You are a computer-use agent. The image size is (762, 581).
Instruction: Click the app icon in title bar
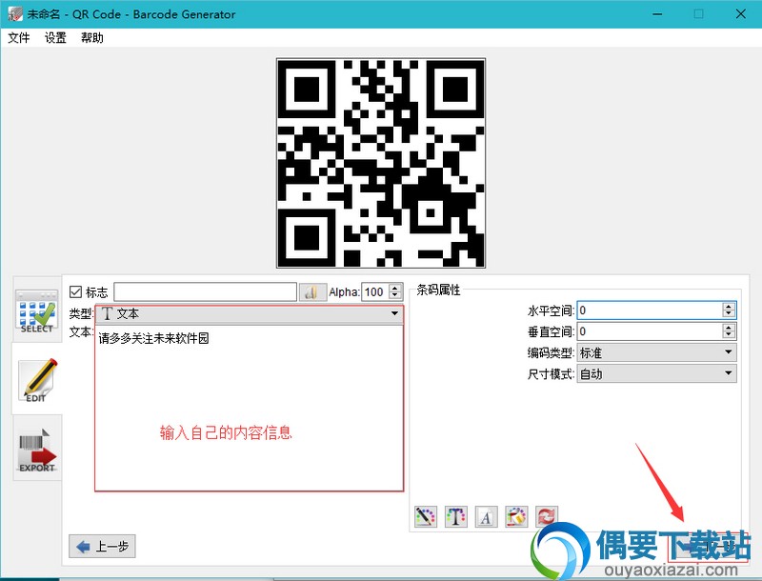point(15,13)
